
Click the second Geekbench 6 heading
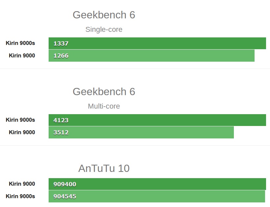coord(104,92)
